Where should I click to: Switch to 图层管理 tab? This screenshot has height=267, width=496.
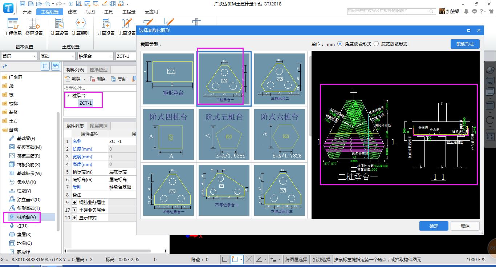99,126
